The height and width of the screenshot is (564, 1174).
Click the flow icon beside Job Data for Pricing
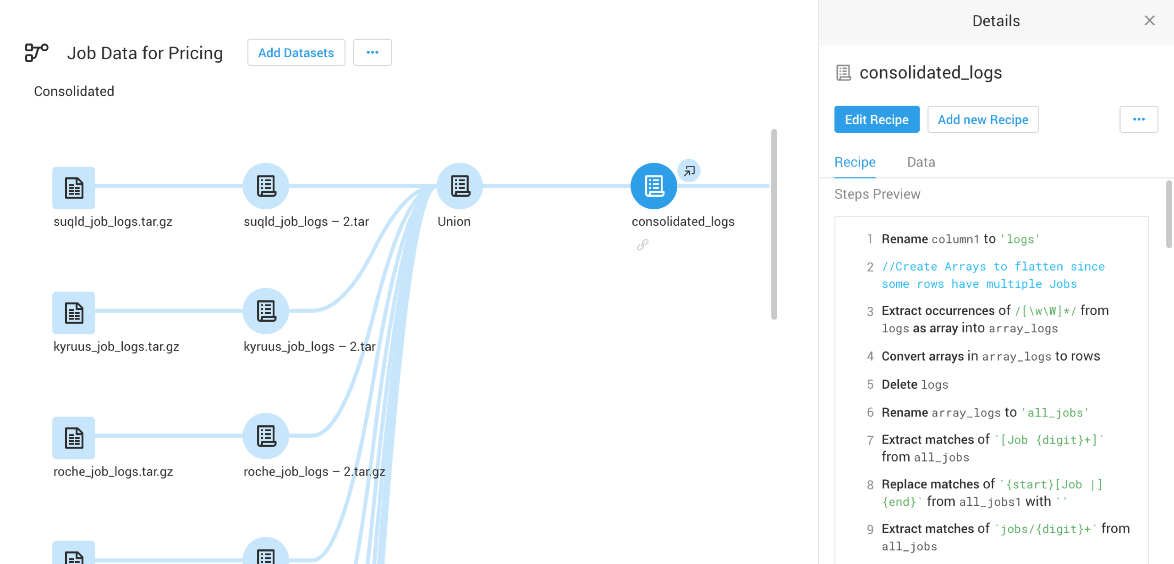coord(37,52)
